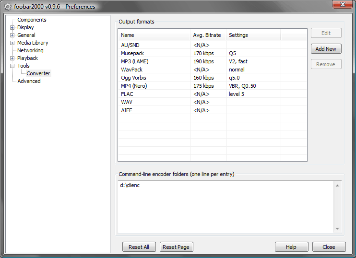This screenshot has height=258, width=356.
Task: Select the Converter tree item
Action: click(x=38, y=73)
